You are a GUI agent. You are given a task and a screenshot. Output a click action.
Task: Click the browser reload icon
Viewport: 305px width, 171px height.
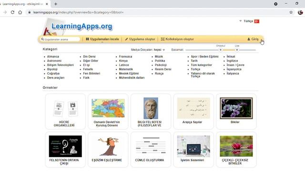click(x=12, y=12)
